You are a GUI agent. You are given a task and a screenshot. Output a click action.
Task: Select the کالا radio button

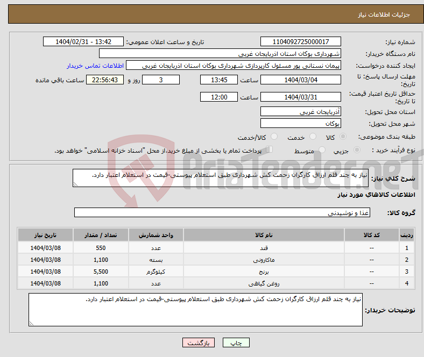pos(343,137)
